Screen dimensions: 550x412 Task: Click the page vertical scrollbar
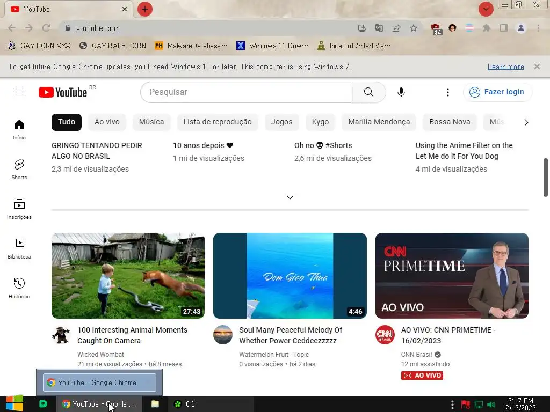pyautogui.click(x=546, y=177)
